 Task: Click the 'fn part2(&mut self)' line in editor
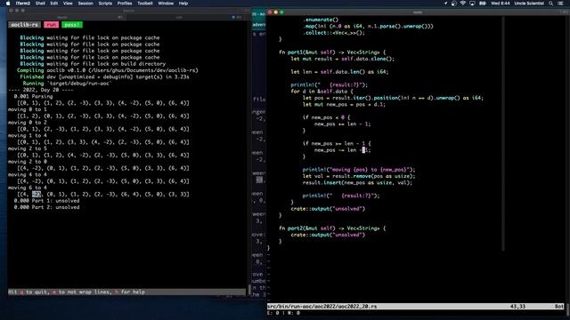(332, 228)
